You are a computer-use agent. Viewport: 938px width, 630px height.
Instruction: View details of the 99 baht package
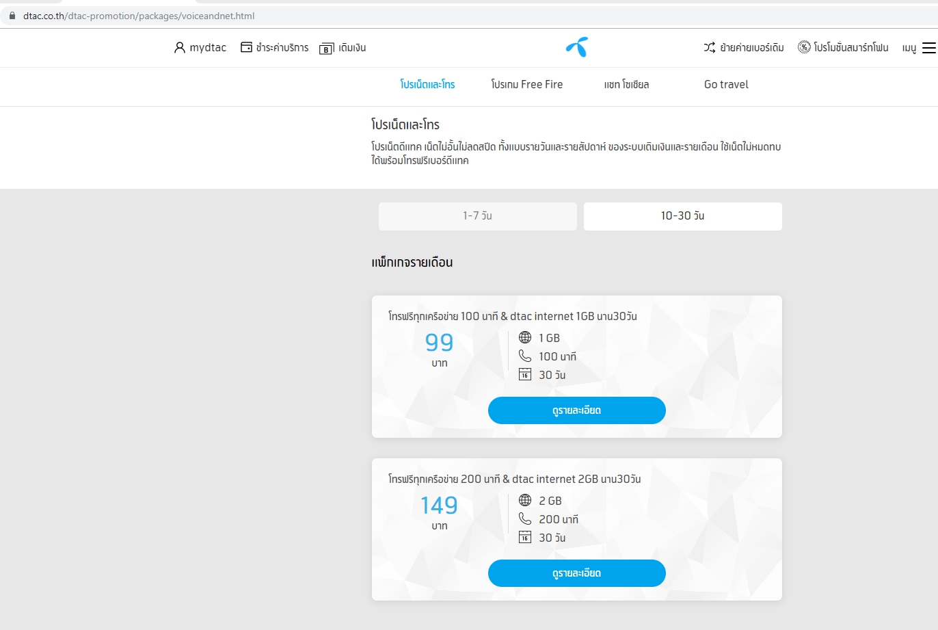click(x=577, y=410)
